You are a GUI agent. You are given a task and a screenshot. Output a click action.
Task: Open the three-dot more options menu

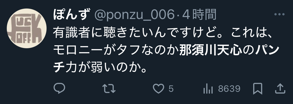279,14
